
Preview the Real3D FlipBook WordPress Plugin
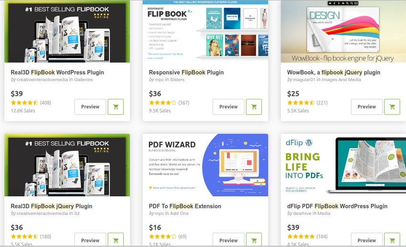click(x=90, y=107)
